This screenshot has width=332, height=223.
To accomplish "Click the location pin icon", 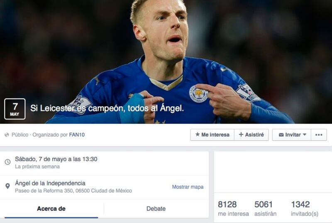I will [7, 186].
